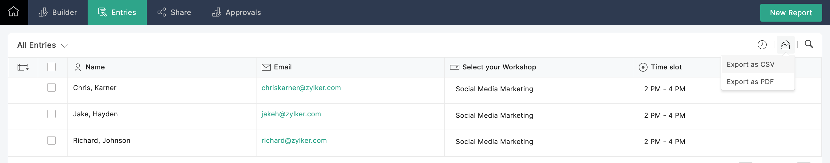Open the Approvals tab
Screen dimensions: 830x163
coord(237,13)
